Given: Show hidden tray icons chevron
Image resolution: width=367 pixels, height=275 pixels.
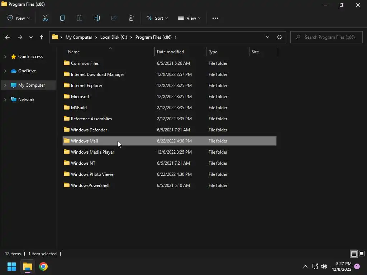Looking at the screenshot, I should pos(305,266).
